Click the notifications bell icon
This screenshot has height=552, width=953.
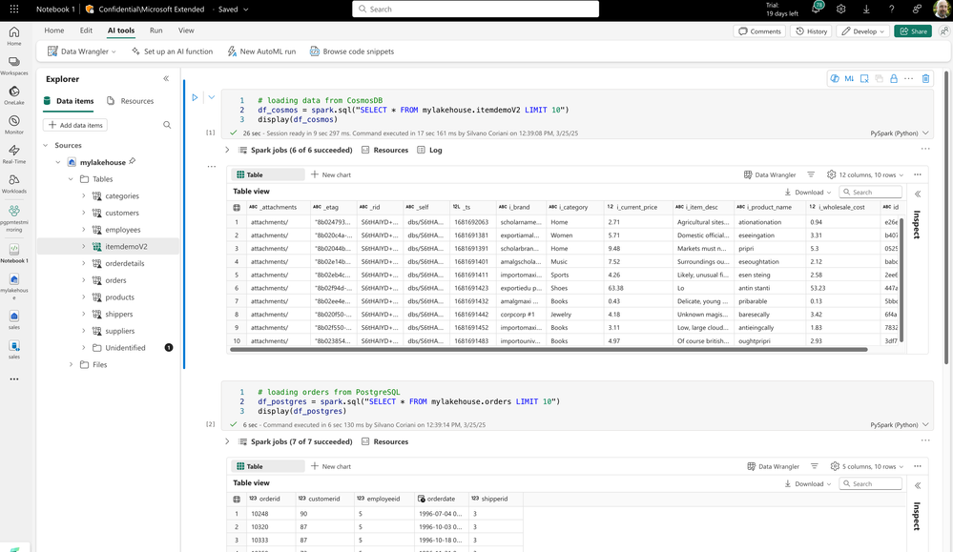(817, 9)
